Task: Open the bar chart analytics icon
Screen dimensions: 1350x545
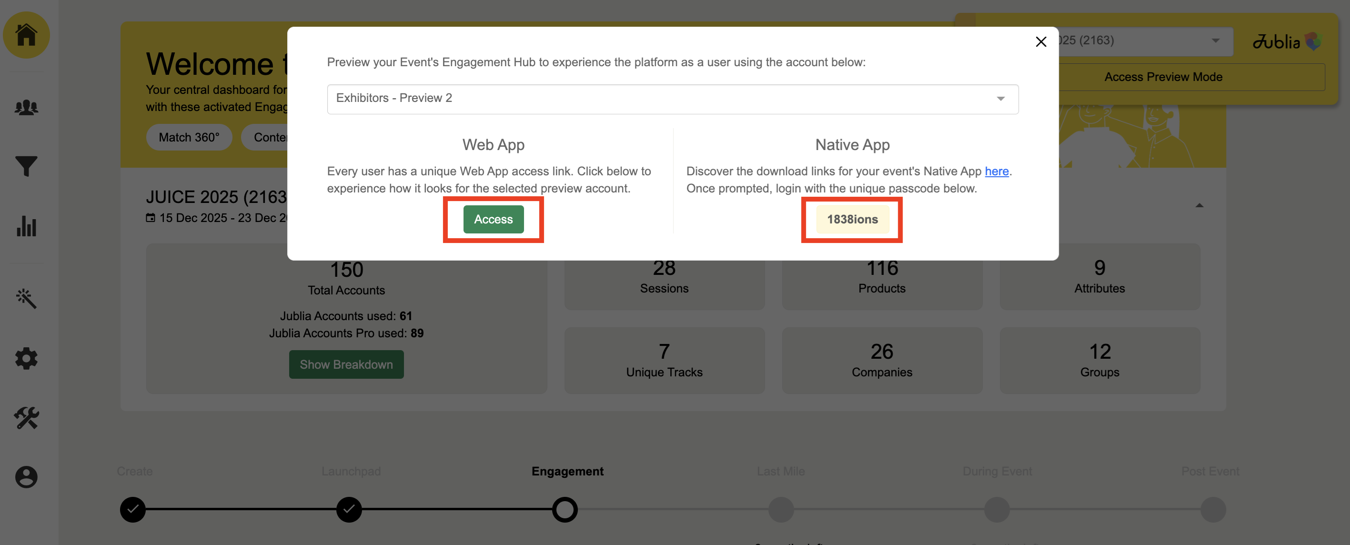Action: [26, 226]
